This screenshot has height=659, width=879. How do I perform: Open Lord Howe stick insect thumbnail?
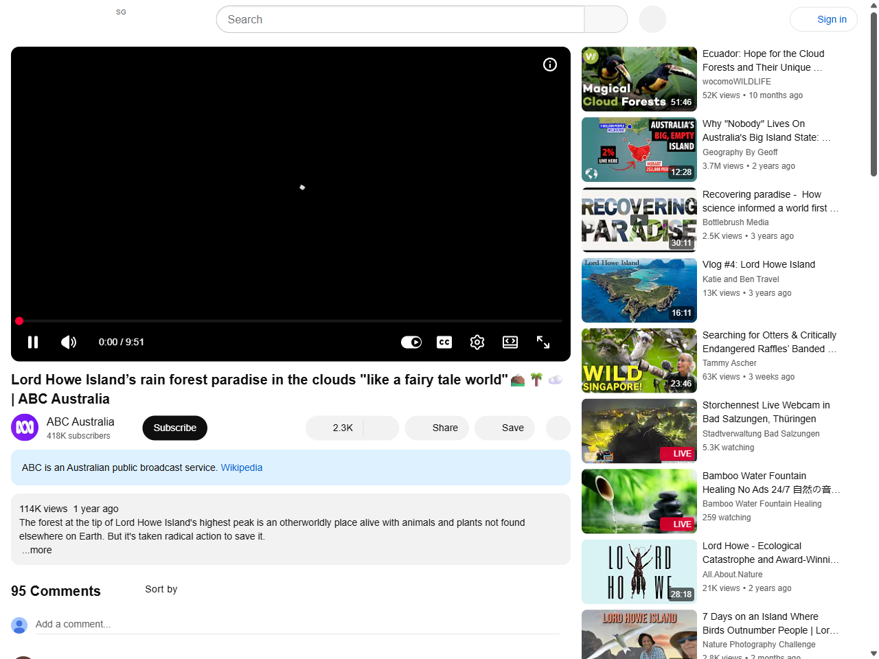click(639, 572)
